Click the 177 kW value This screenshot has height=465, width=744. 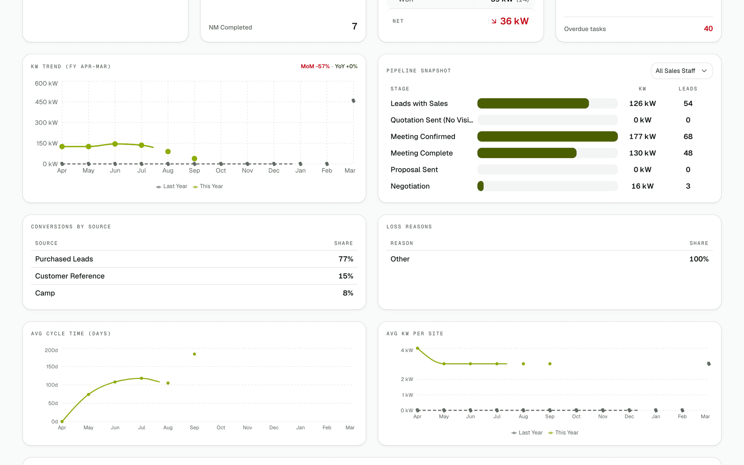pyautogui.click(x=642, y=137)
